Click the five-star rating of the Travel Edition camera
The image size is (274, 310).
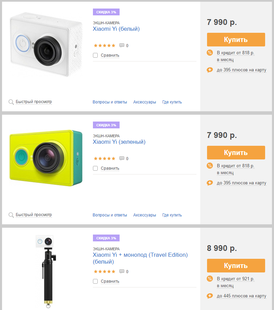tap(105, 271)
